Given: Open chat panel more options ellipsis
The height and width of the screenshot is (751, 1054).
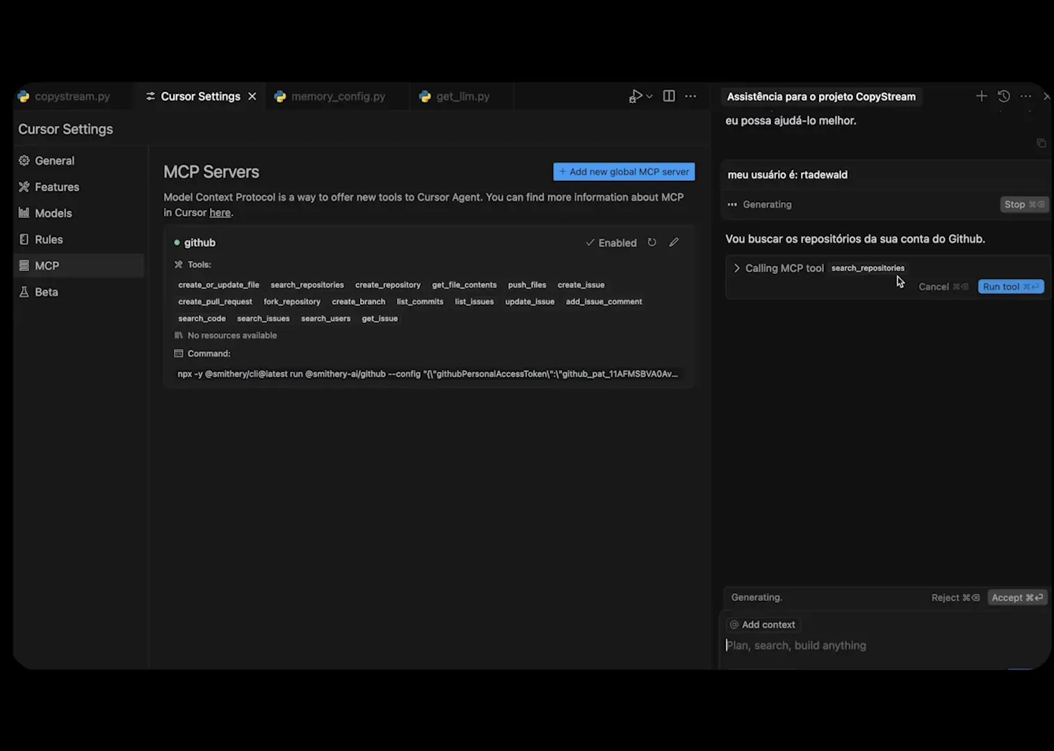Looking at the screenshot, I should point(1025,96).
